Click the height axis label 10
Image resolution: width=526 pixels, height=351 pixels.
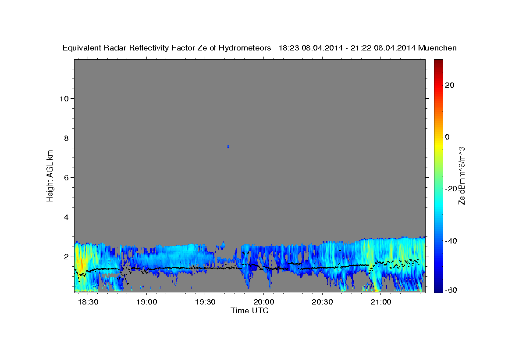point(64,98)
